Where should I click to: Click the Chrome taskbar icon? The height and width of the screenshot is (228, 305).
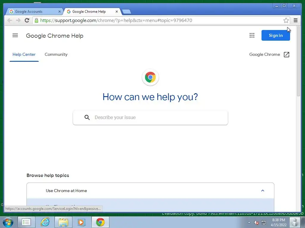tap(100, 222)
